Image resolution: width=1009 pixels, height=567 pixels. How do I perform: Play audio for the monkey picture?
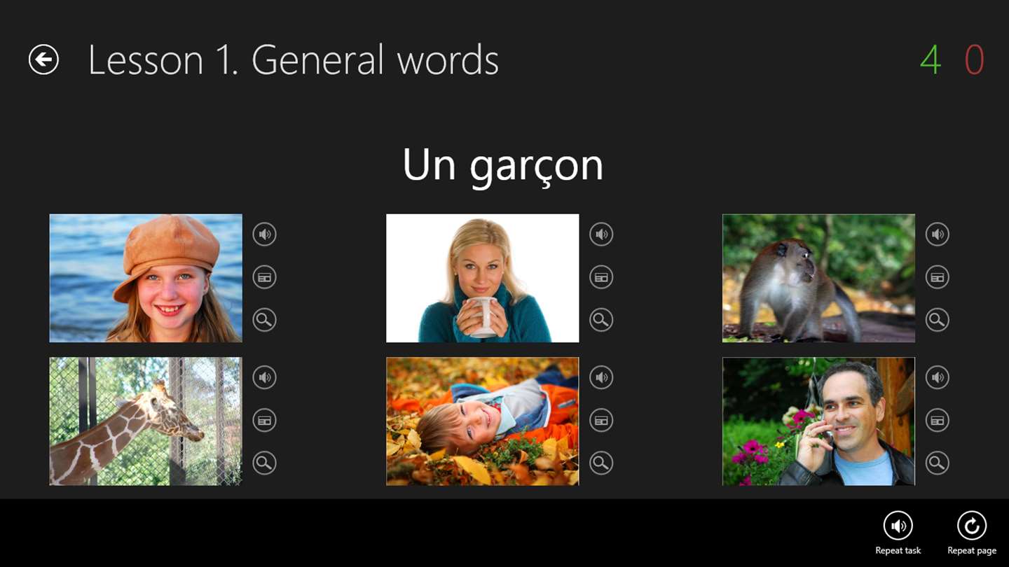point(938,234)
